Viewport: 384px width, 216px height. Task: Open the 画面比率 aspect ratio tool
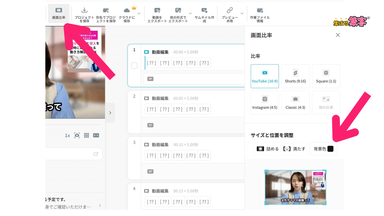[59, 13]
